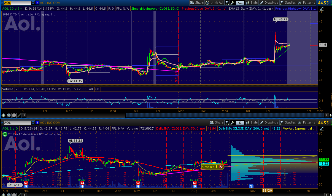Click the earnings phone icon near February
Screen dimensions: 332x196
click(82, 183)
